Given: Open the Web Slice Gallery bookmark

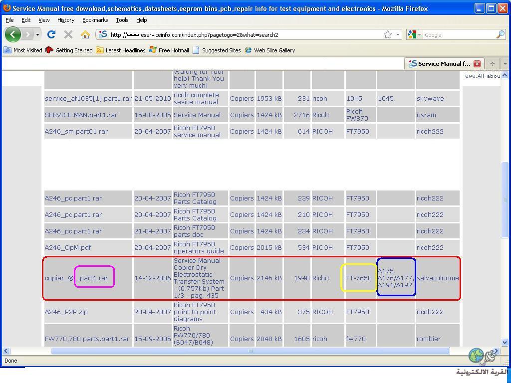Looking at the screenshot, I should [x=270, y=50].
